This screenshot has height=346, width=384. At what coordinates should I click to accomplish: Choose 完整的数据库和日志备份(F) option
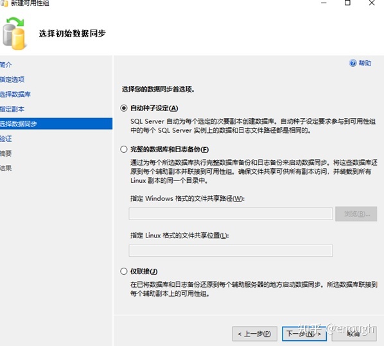point(124,149)
